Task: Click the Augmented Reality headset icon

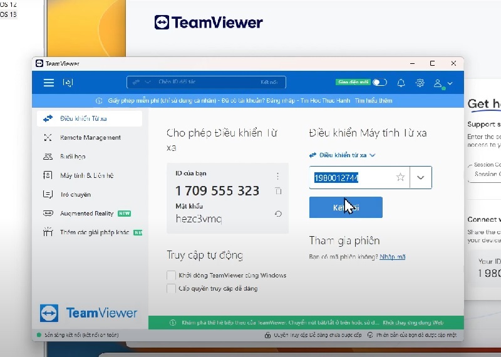Action: [48, 213]
